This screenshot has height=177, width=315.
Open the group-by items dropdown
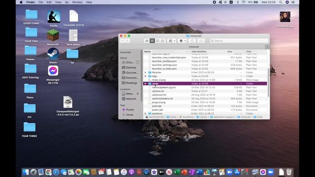coord(172,41)
